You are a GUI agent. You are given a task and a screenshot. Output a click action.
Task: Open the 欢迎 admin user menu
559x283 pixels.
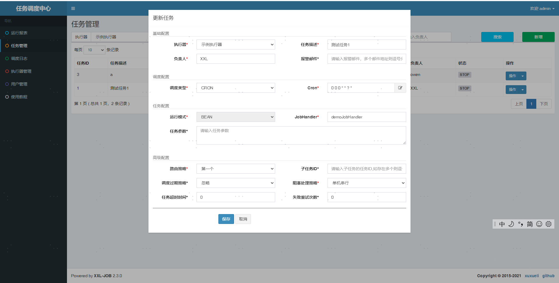point(542,8)
